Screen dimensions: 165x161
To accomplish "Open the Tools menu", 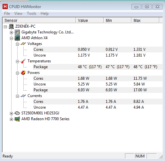I will pos(31,13).
